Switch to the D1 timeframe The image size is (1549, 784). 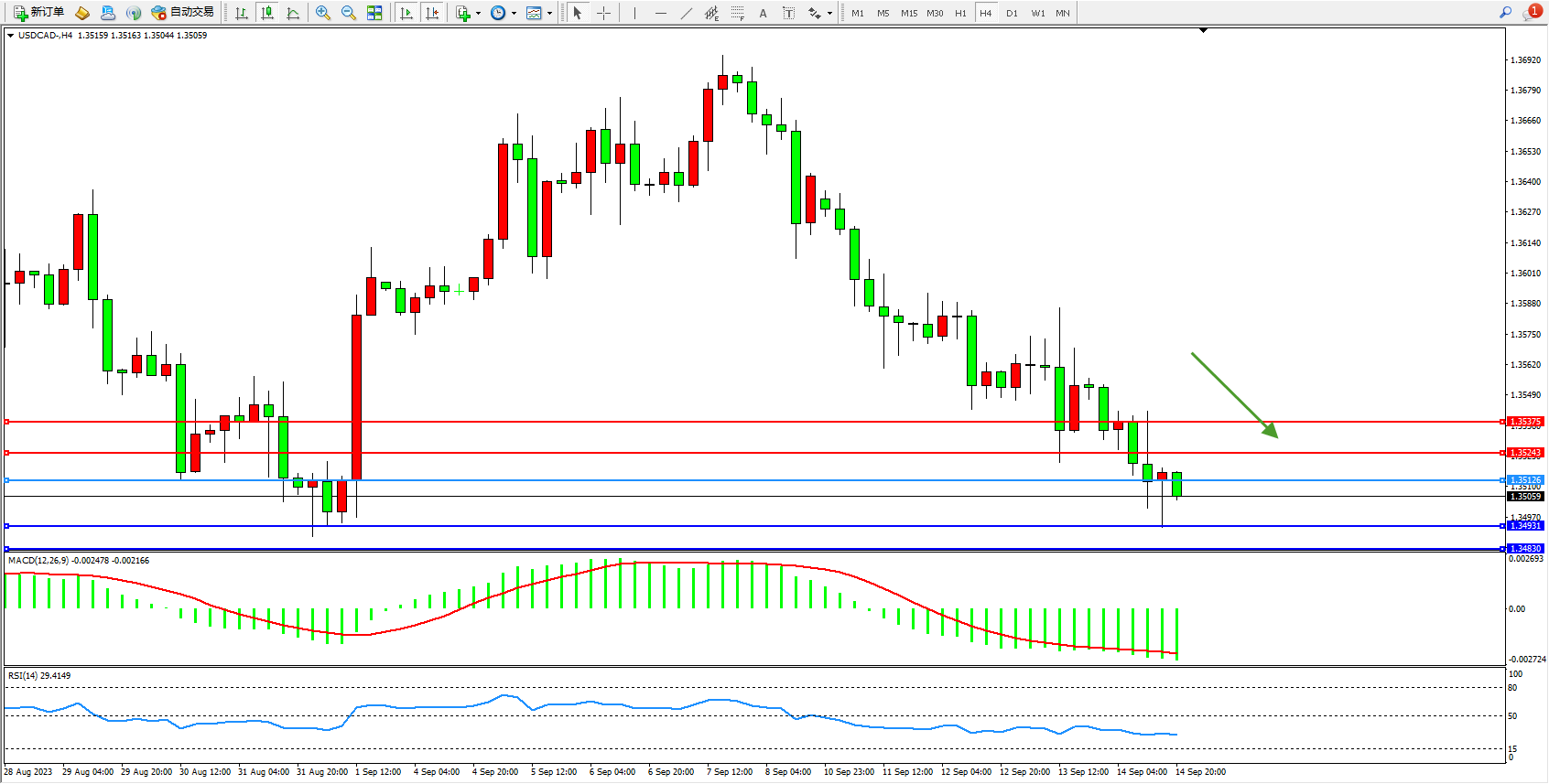[1012, 13]
